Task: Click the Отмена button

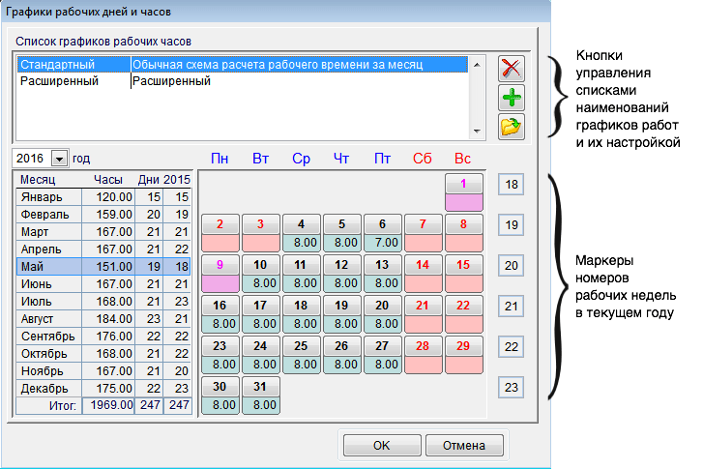Action: point(464,445)
